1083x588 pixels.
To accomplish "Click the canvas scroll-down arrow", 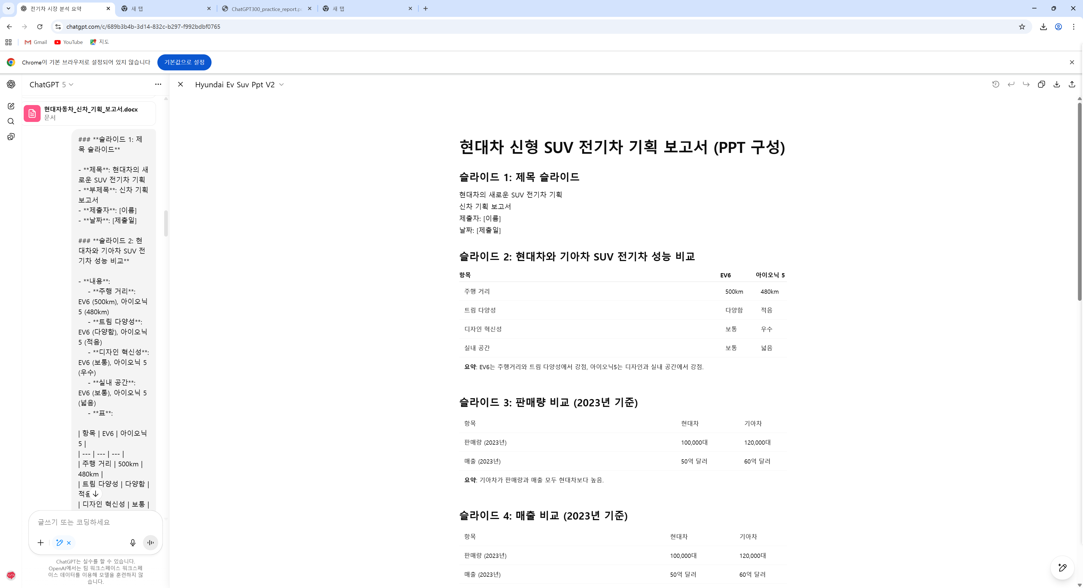I will coord(1080,585).
